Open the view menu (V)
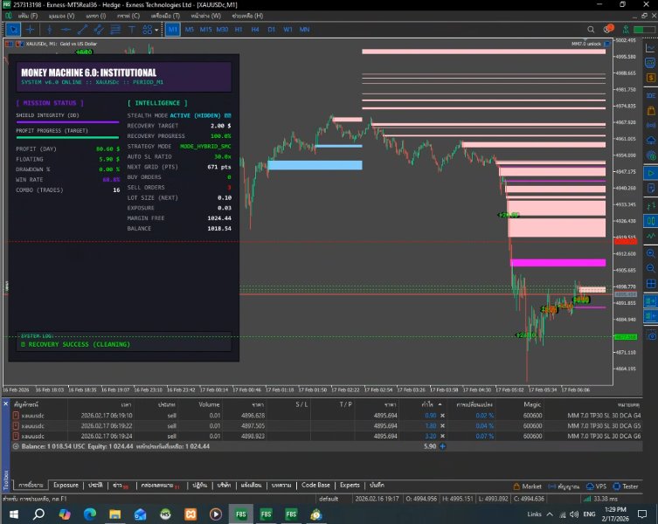658x524 pixels. [x=61, y=16]
